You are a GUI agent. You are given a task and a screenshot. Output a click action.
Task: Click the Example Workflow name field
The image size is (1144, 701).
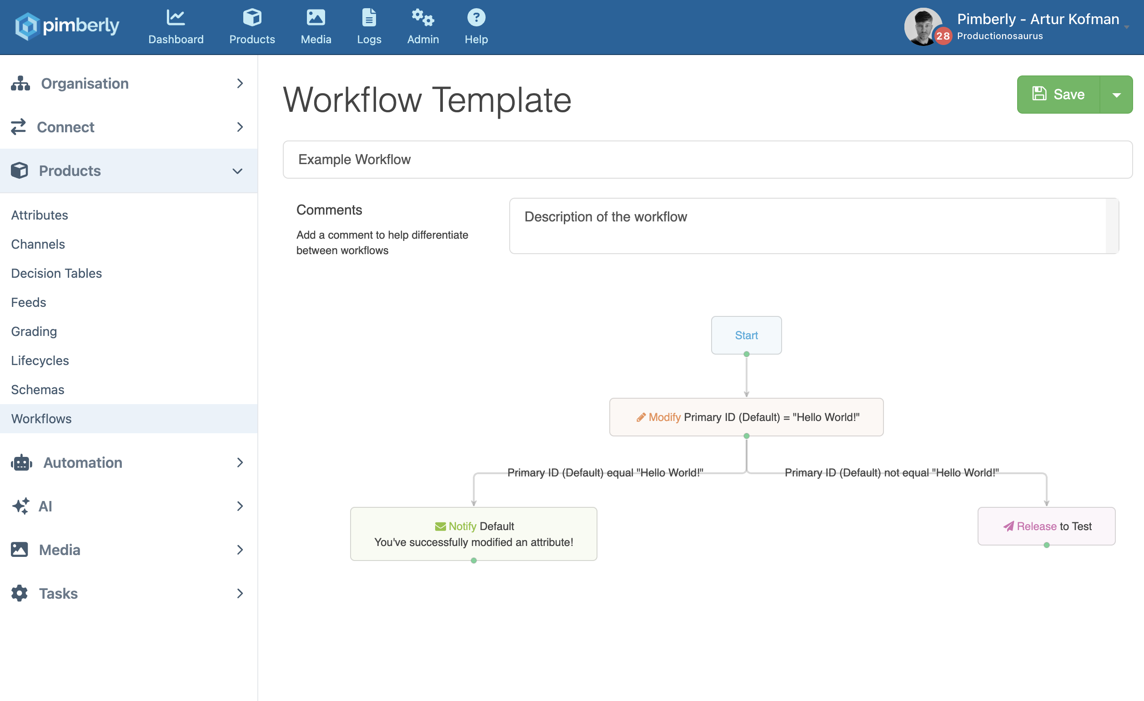707,160
